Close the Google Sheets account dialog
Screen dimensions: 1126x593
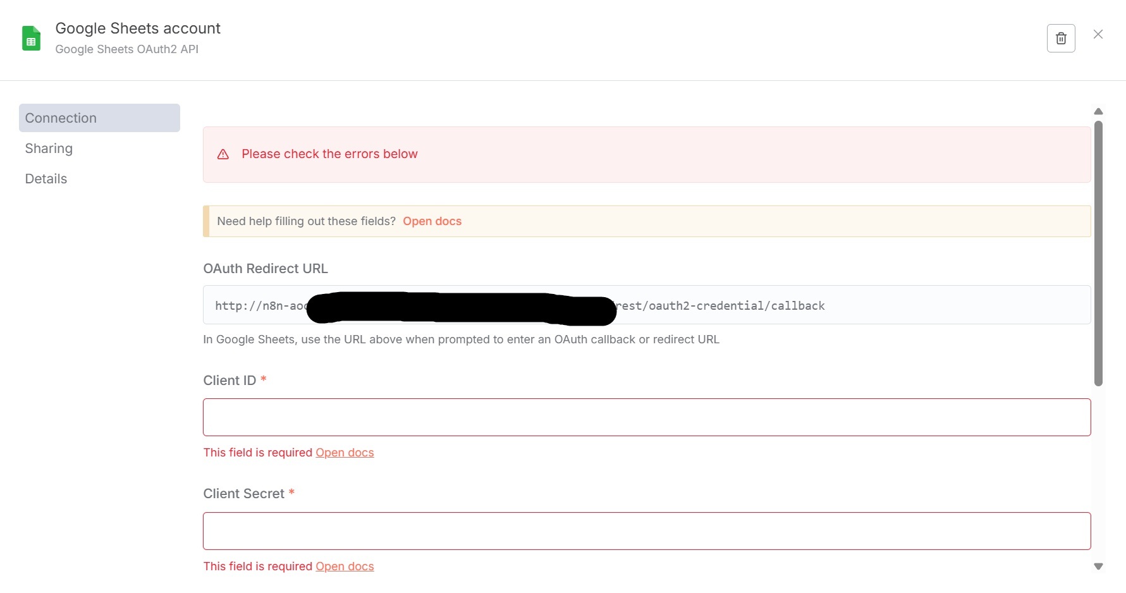tap(1098, 35)
